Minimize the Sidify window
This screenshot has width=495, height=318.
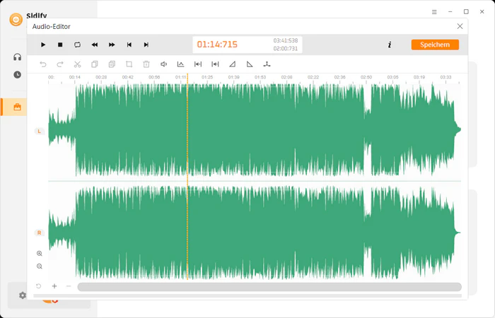click(x=450, y=12)
